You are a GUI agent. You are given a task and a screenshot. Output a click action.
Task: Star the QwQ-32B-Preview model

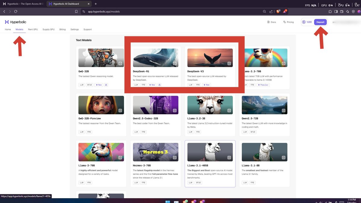click(120, 110)
